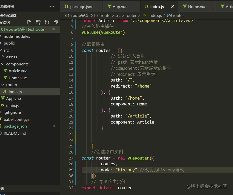Click 'redirect: "/home"' in the code

[131, 86]
